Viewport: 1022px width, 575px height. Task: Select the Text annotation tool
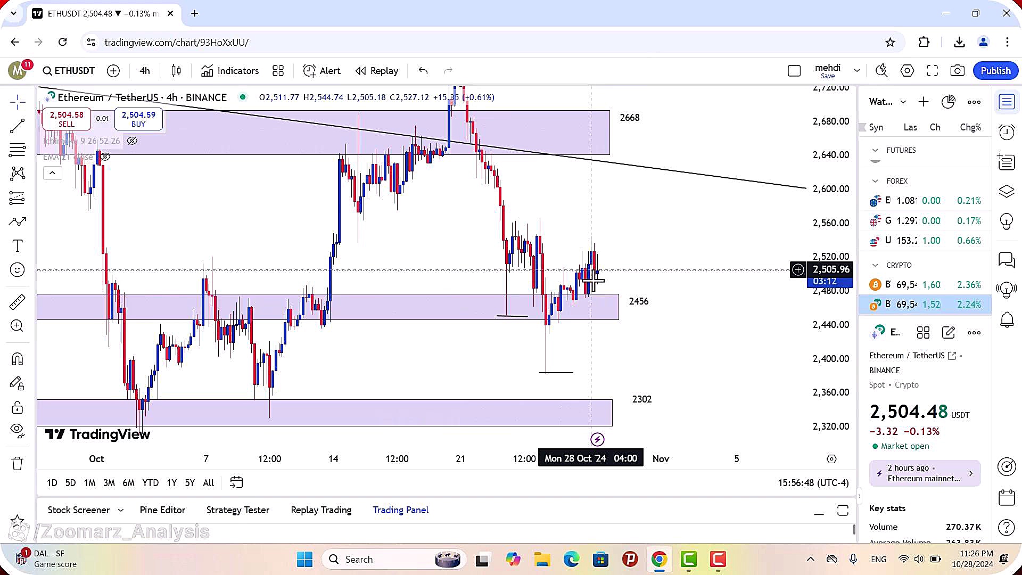[18, 246]
